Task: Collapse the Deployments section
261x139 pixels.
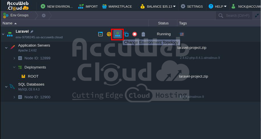Action: click(x=14, y=67)
